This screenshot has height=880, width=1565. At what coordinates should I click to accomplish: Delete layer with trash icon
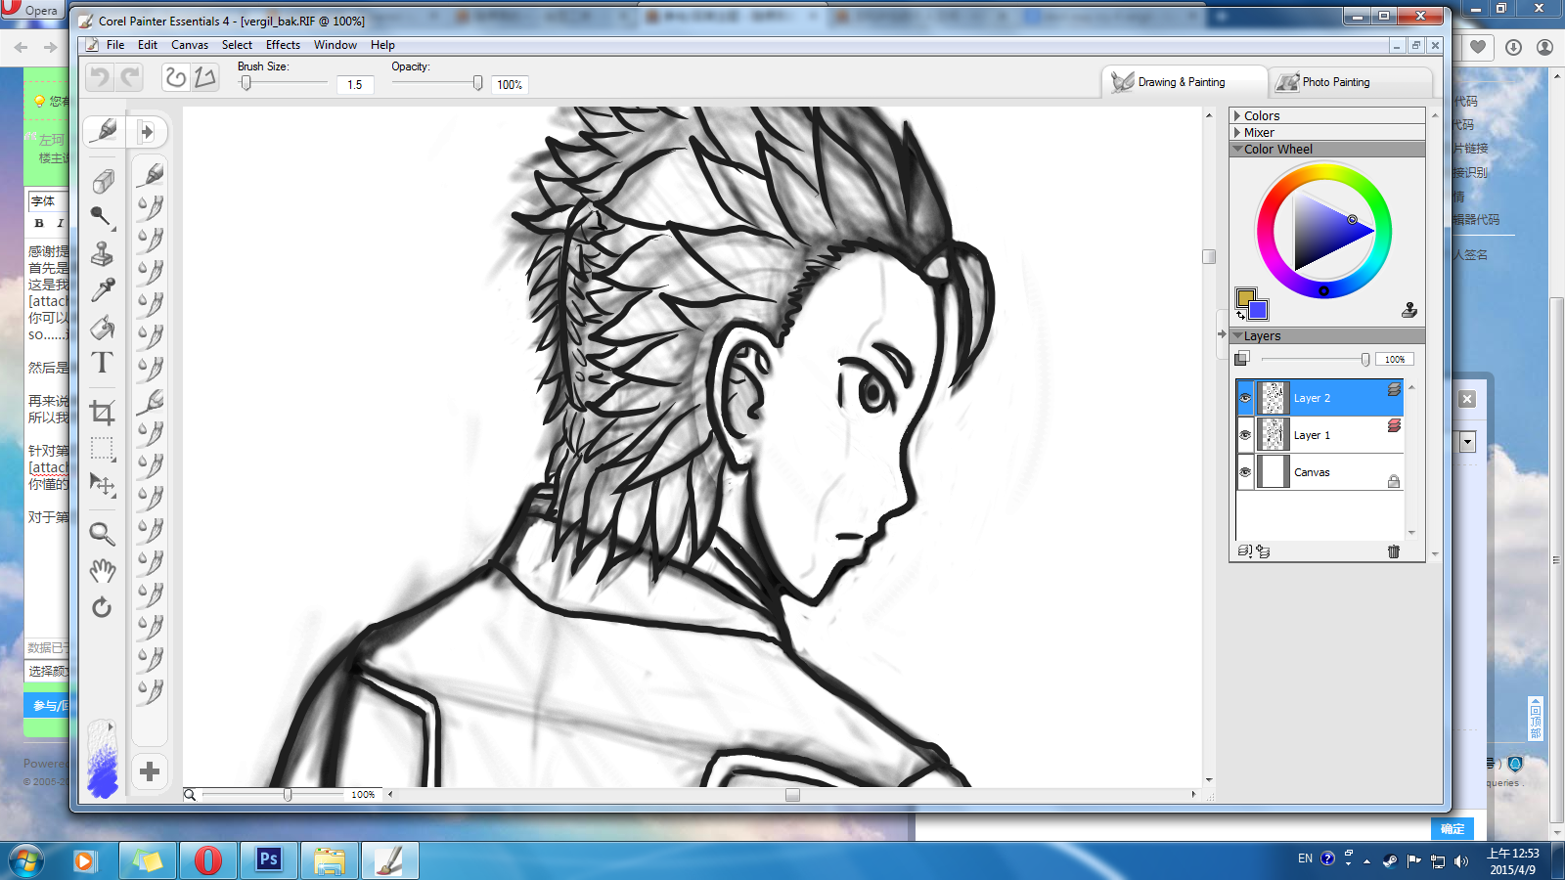pyautogui.click(x=1394, y=551)
